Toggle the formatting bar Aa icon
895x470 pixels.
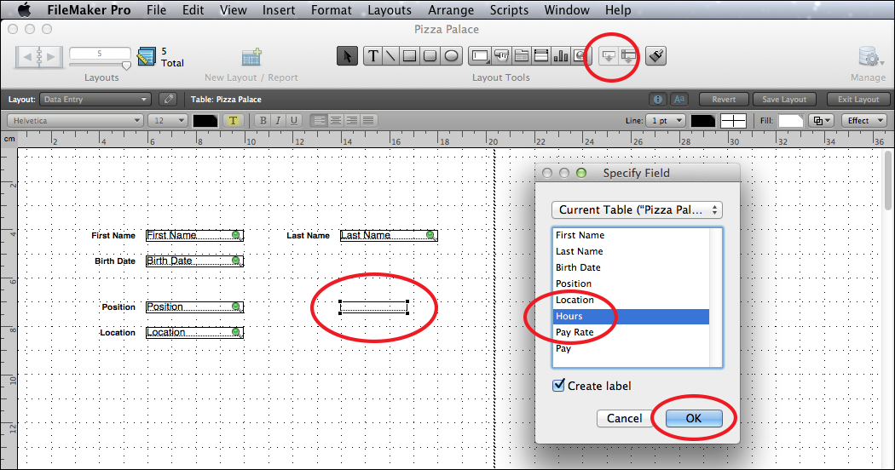[x=678, y=100]
